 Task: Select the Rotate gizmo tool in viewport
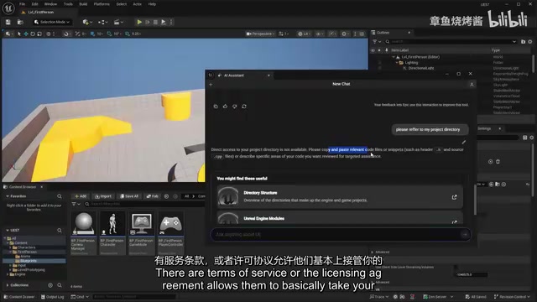pyautogui.click(x=33, y=34)
